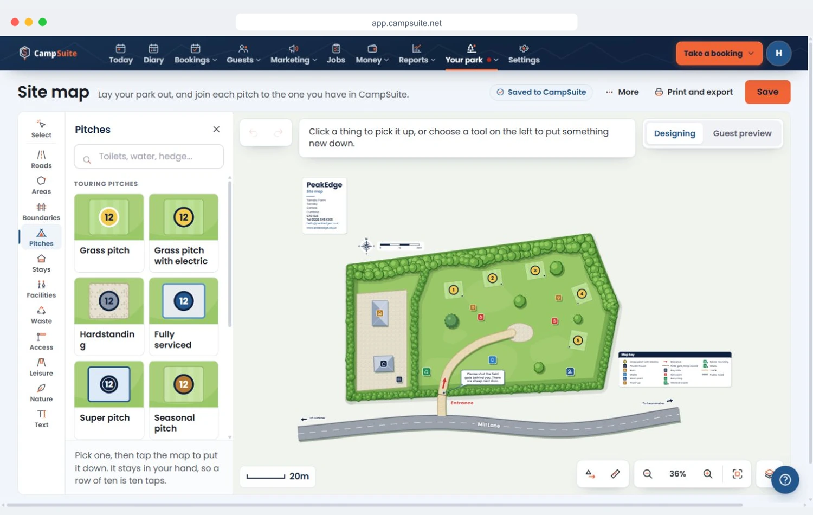The height and width of the screenshot is (515, 813).
Task: Go to the Diary page
Action: click(153, 54)
